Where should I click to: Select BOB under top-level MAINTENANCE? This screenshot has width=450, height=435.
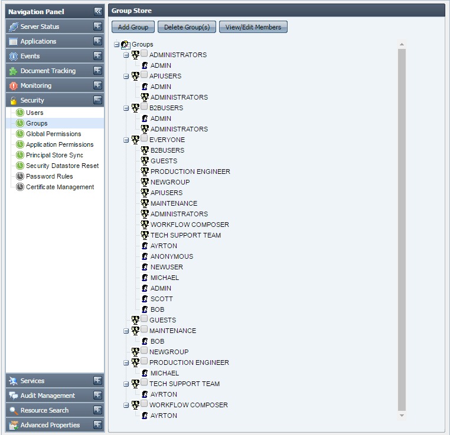tap(157, 341)
